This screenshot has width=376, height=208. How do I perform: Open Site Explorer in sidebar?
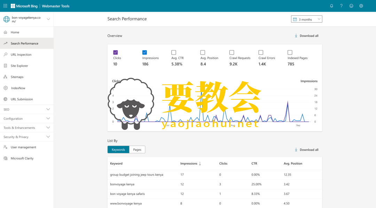tap(26, 66)
